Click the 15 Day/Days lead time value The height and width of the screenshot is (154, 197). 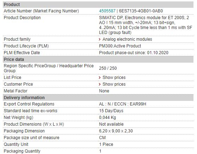point(111,111)
